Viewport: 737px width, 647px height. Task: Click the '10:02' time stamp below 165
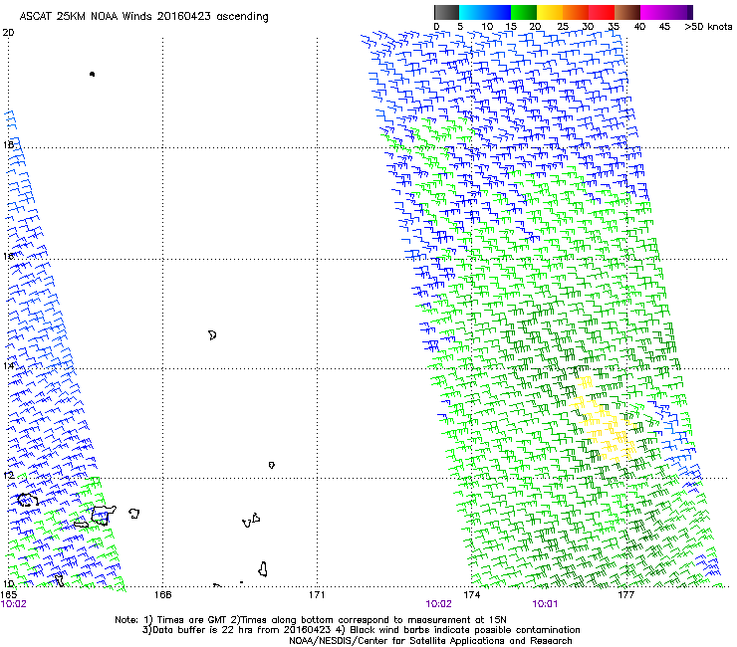click(14, 604)
